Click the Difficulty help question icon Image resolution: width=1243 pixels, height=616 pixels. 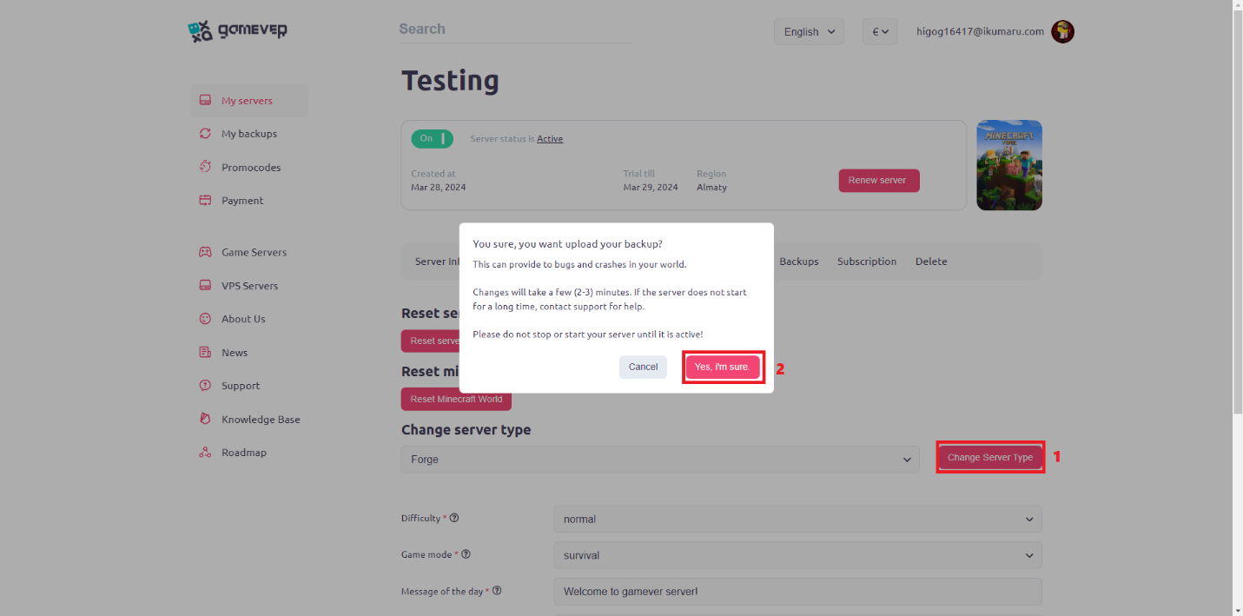click(454, 518)
